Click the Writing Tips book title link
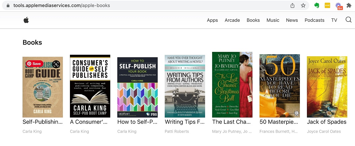The height and width of the screenshot is (146, 355). [185, 122]
